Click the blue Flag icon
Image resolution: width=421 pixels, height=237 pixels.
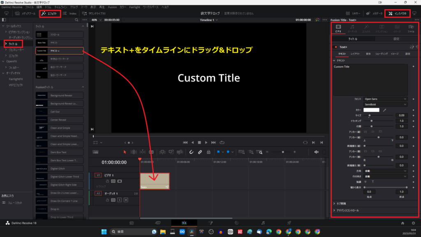218,152
